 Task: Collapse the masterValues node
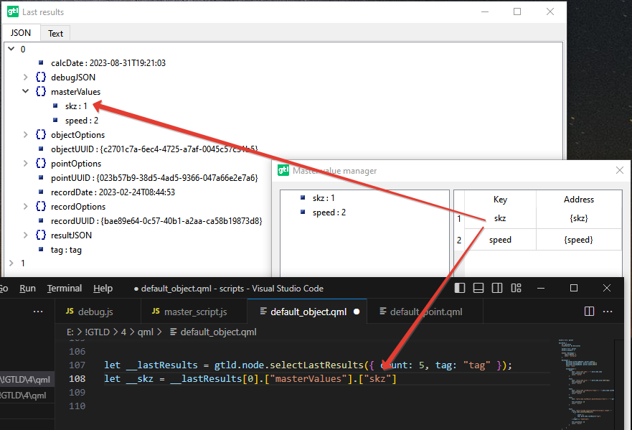point(26,92)
